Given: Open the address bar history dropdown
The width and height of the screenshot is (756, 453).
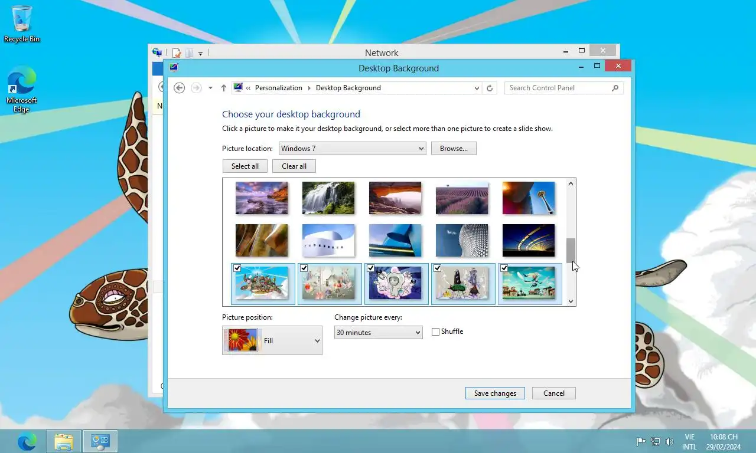Looking at the screenshot, I should tap(477, 88).
